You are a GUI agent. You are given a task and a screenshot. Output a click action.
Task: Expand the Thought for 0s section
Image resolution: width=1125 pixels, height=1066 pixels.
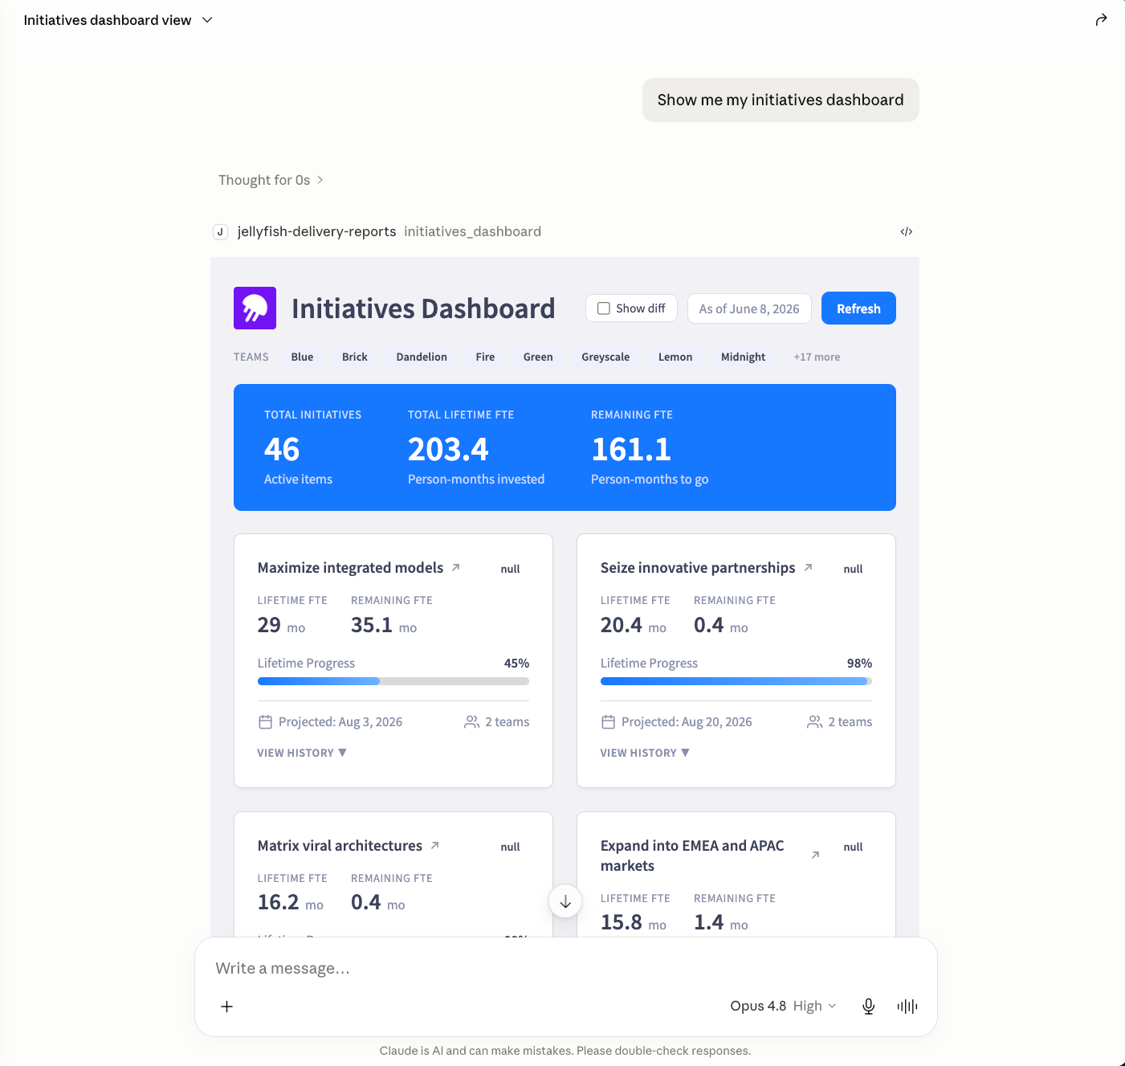pos(271,180)
